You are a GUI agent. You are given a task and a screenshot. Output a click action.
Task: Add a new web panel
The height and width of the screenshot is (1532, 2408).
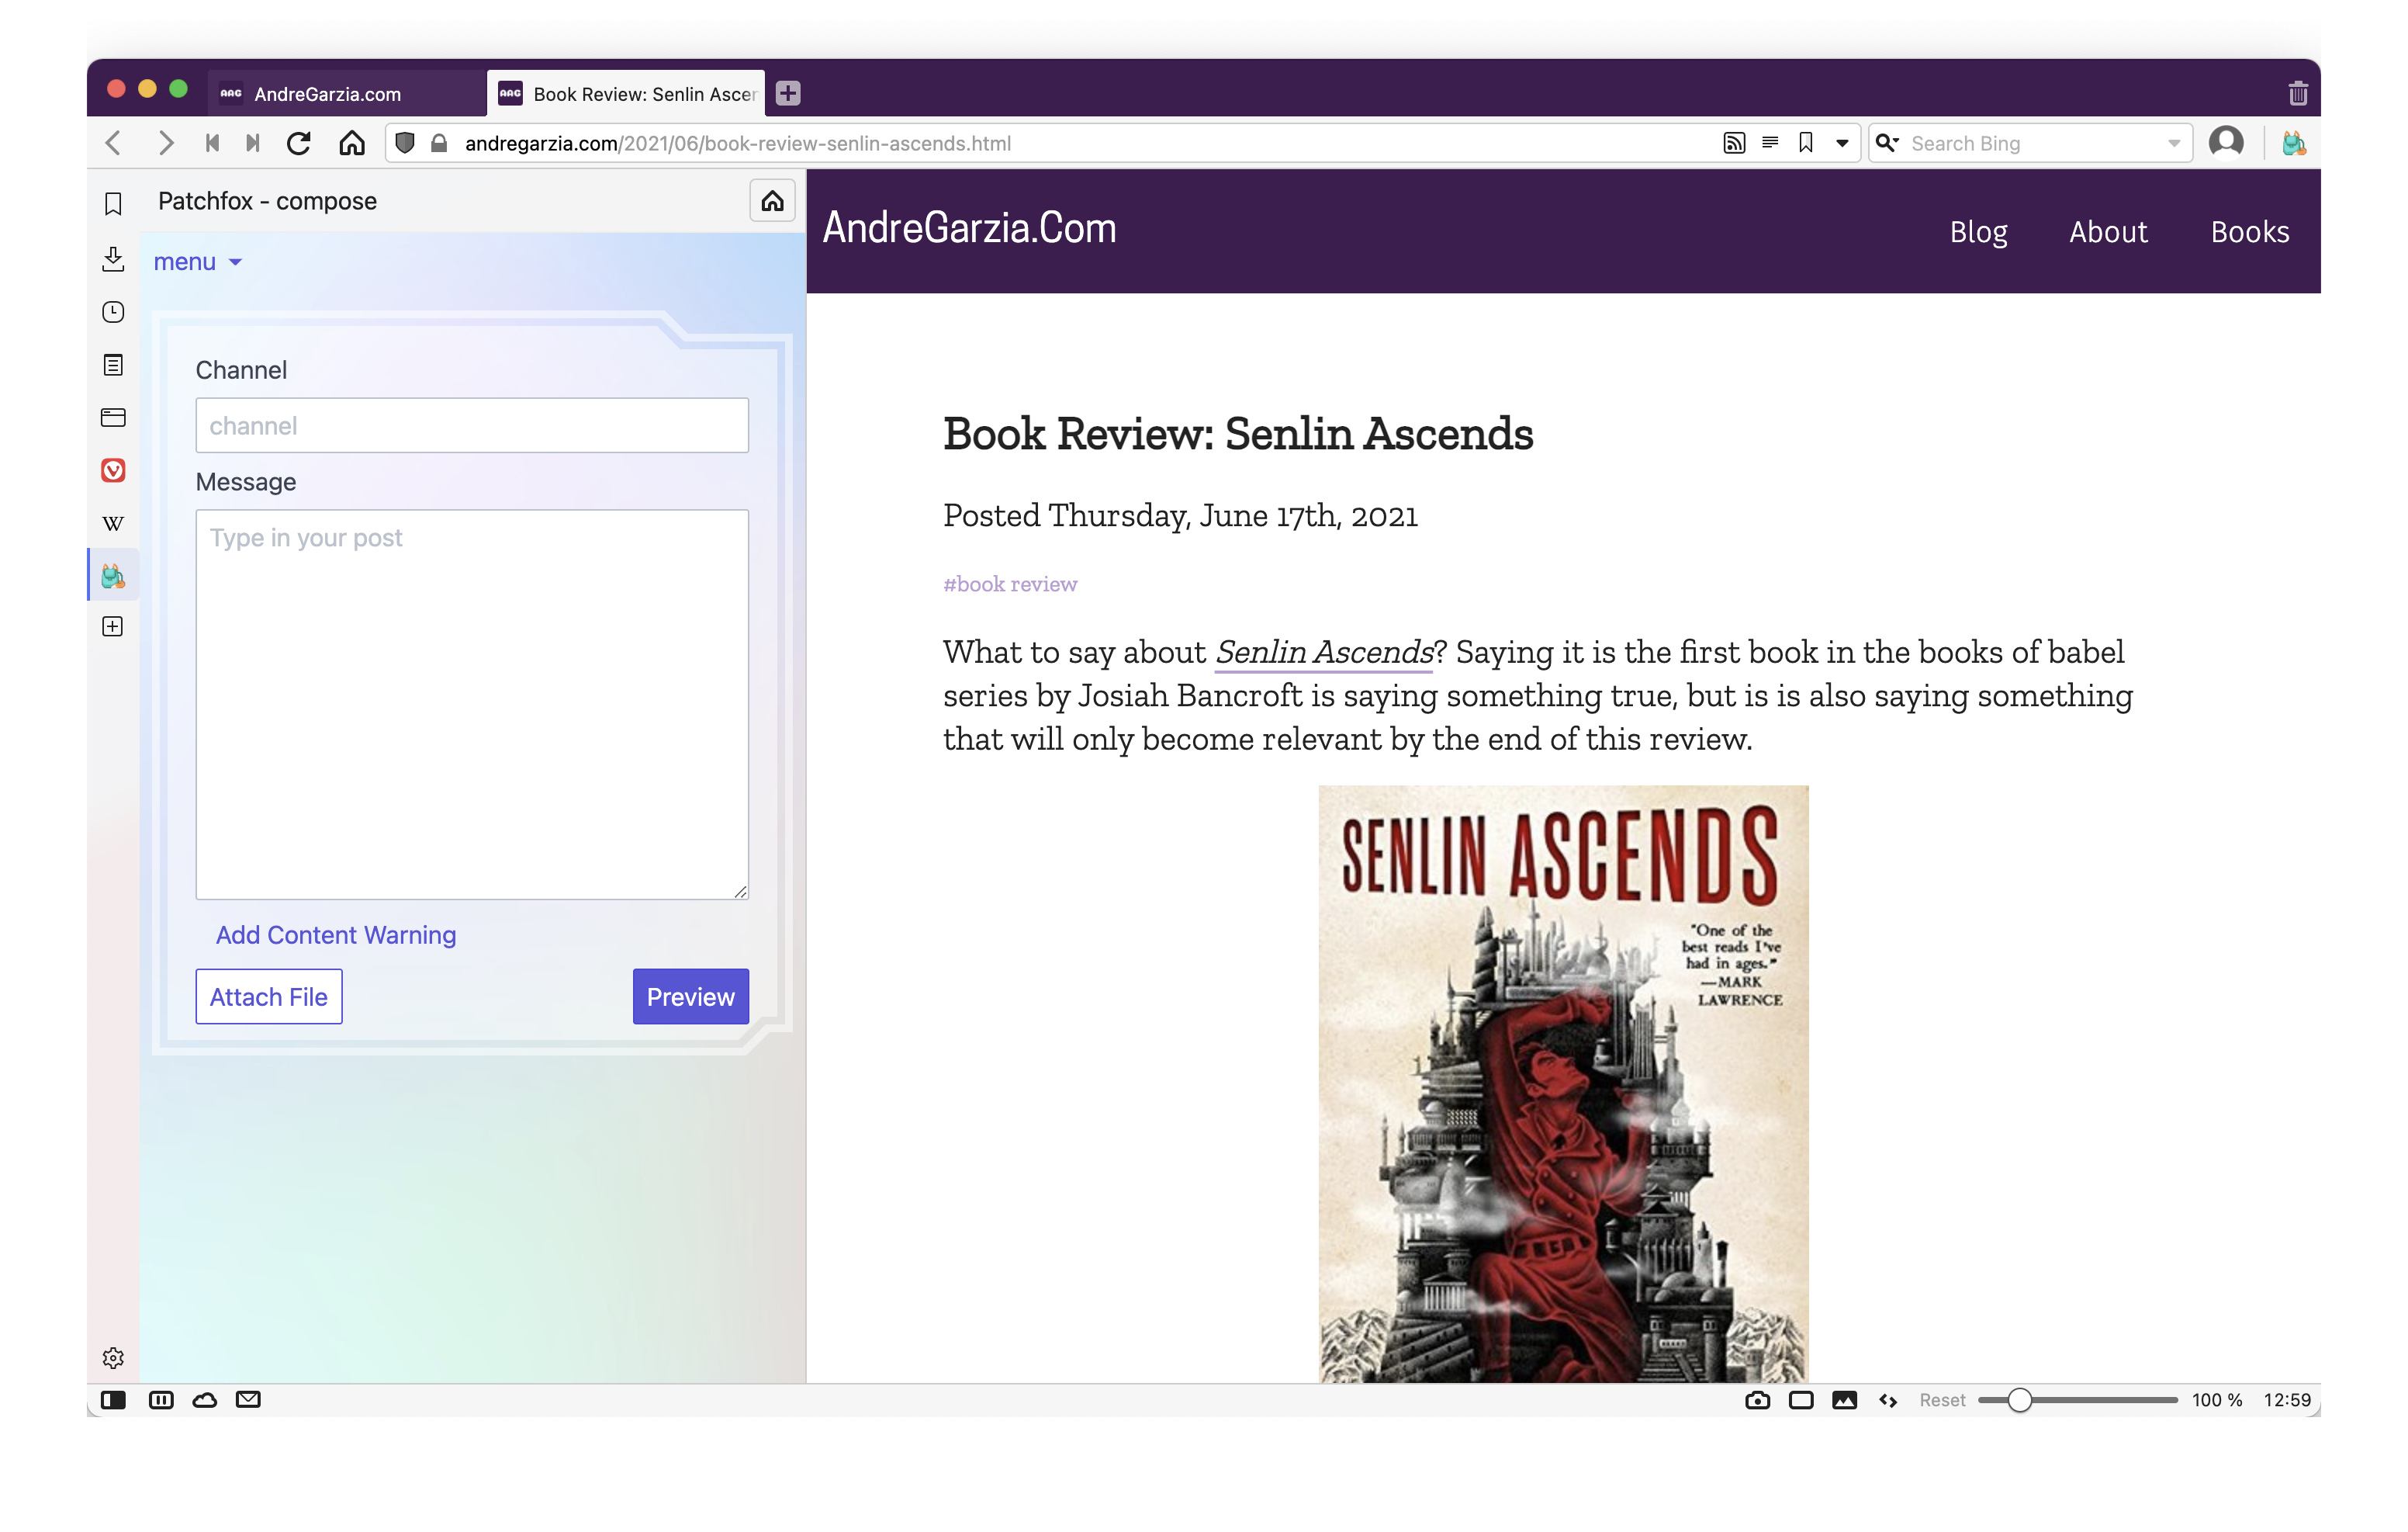(113, 627)
